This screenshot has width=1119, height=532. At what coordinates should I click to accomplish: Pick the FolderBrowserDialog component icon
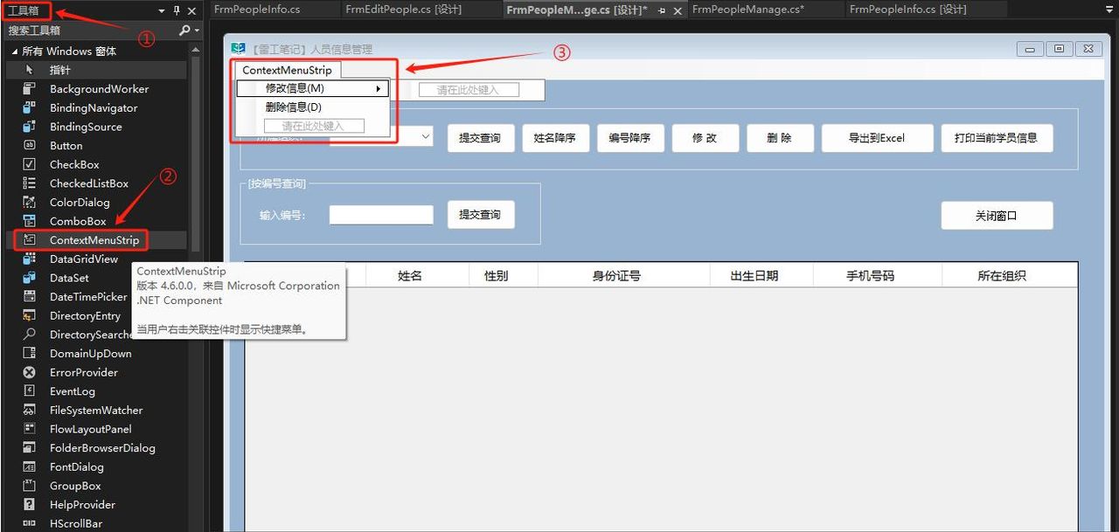coord(30,448)
